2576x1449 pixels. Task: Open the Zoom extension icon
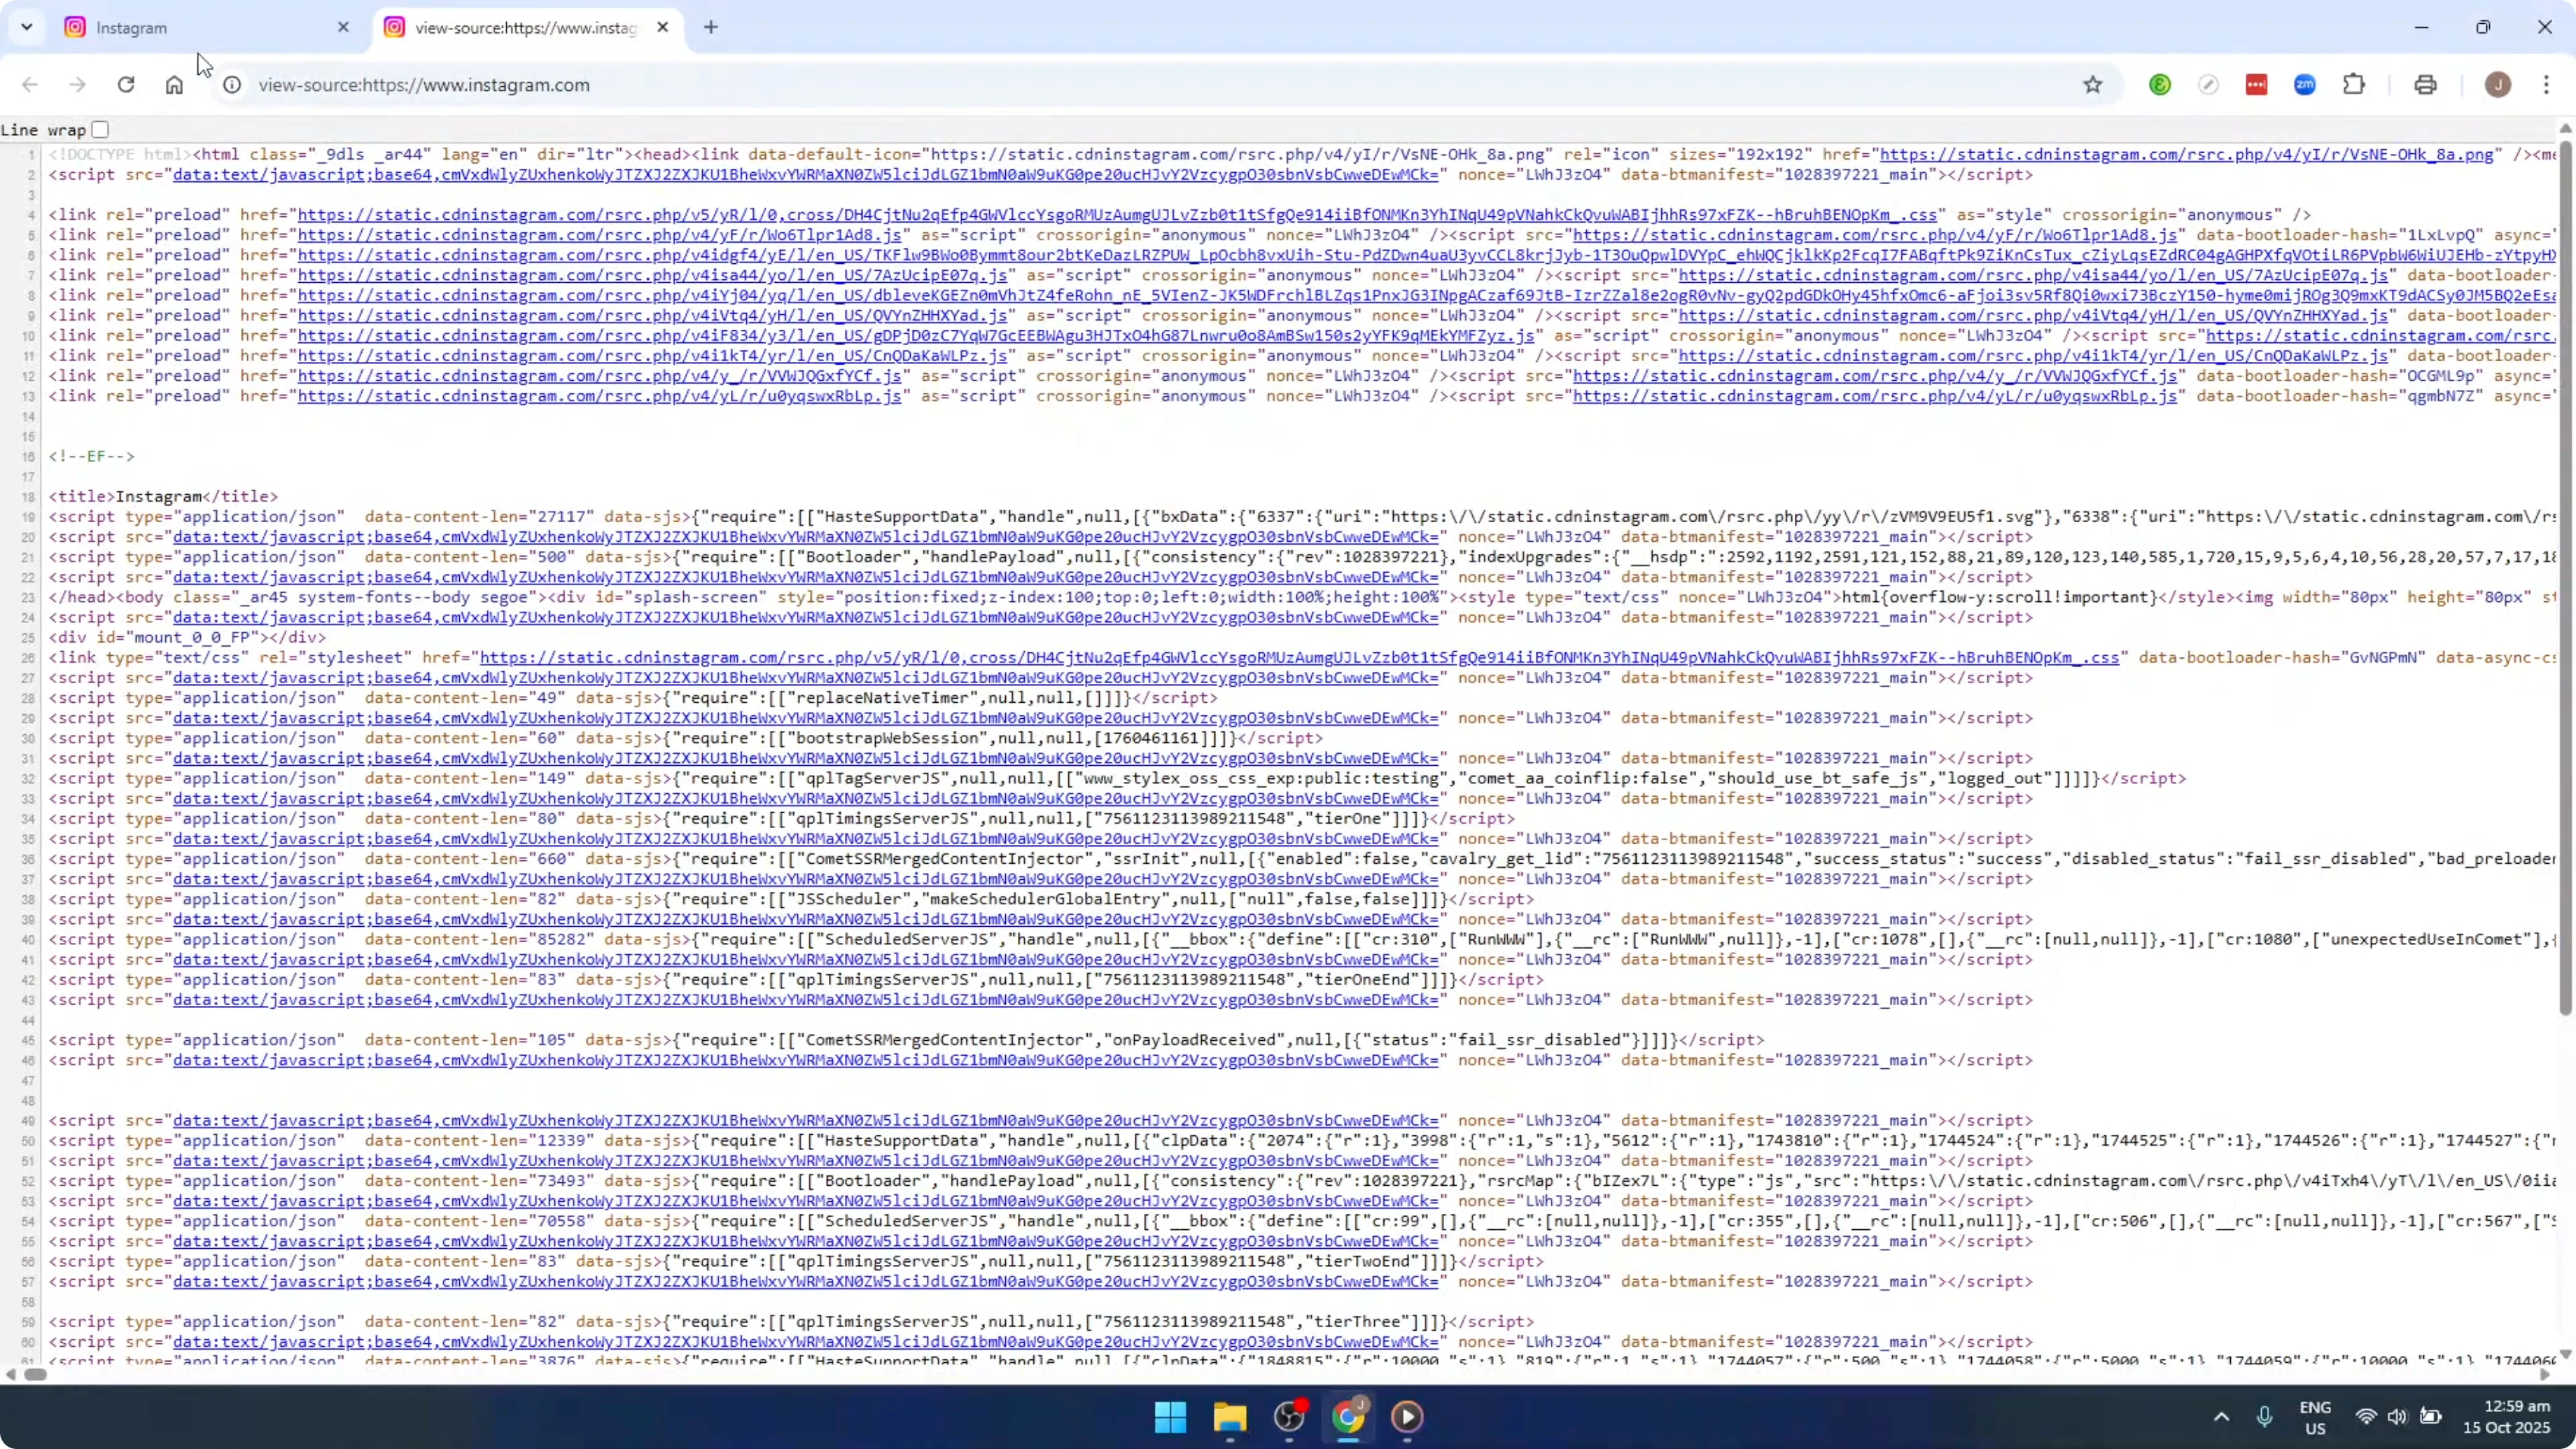[2304, 85]
